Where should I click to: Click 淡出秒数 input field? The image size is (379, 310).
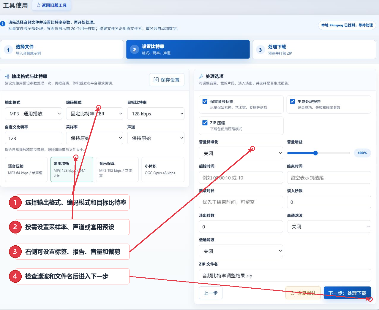(241, 227)
